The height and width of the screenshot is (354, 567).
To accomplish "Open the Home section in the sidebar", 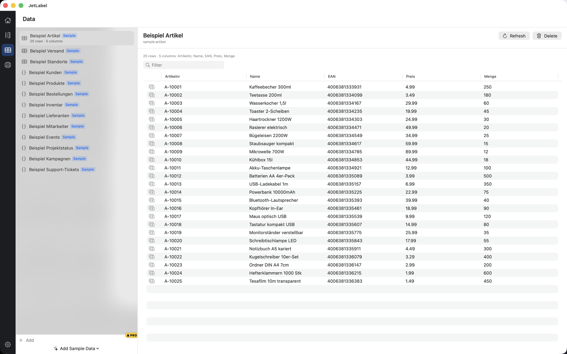I will [8, 20].
